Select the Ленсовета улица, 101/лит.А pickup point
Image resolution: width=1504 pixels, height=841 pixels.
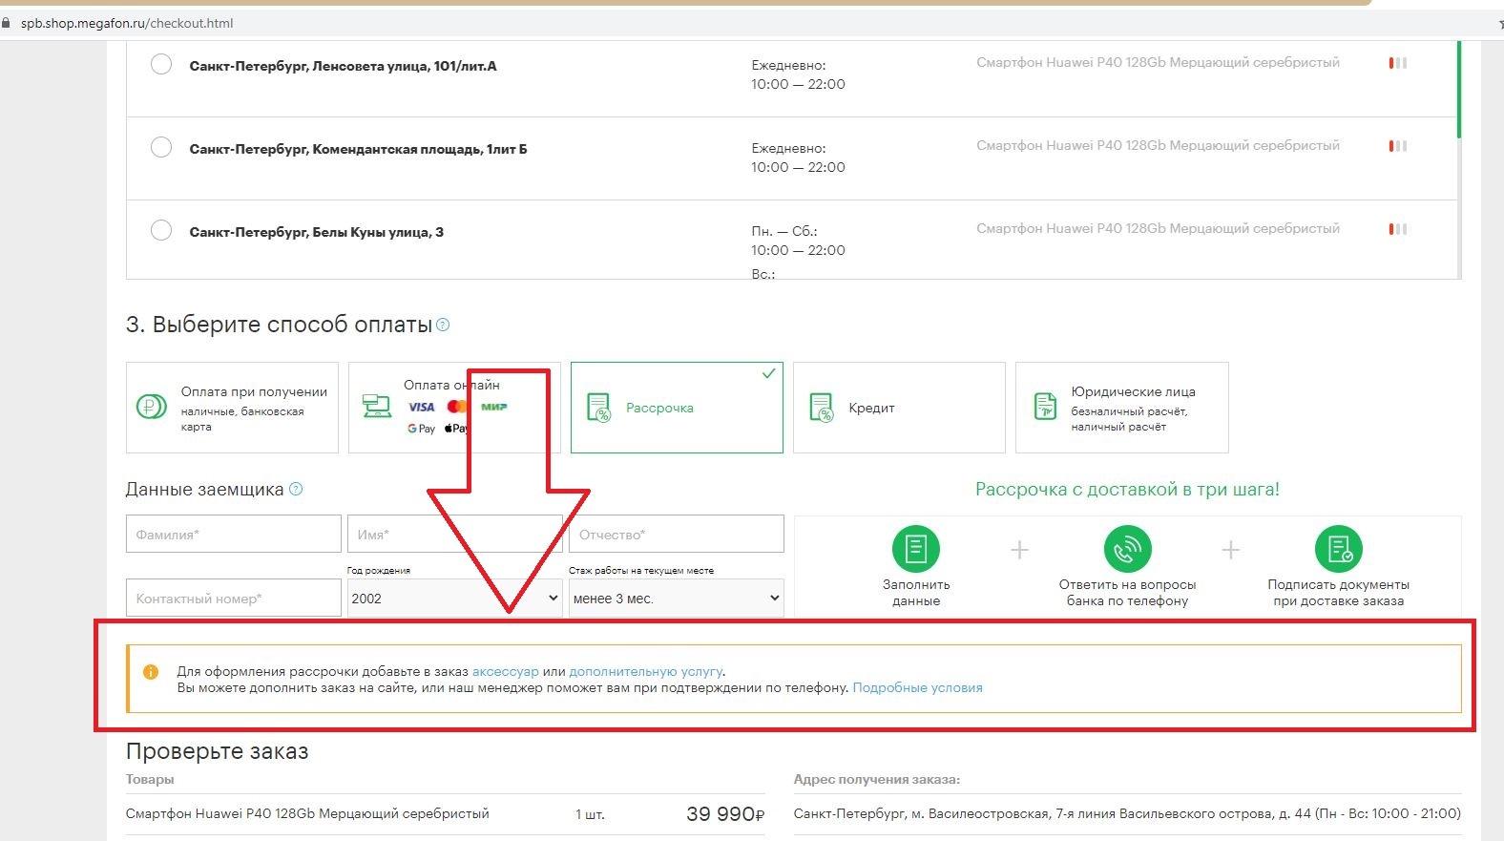(161, 65)
